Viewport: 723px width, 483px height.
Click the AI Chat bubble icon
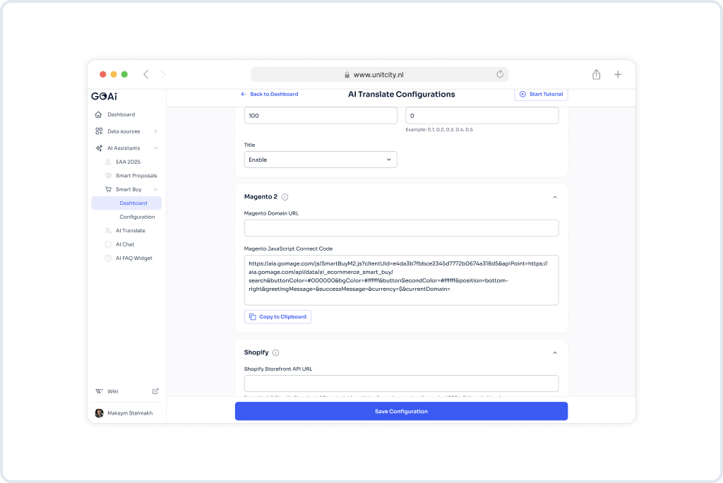coord(108,244)
